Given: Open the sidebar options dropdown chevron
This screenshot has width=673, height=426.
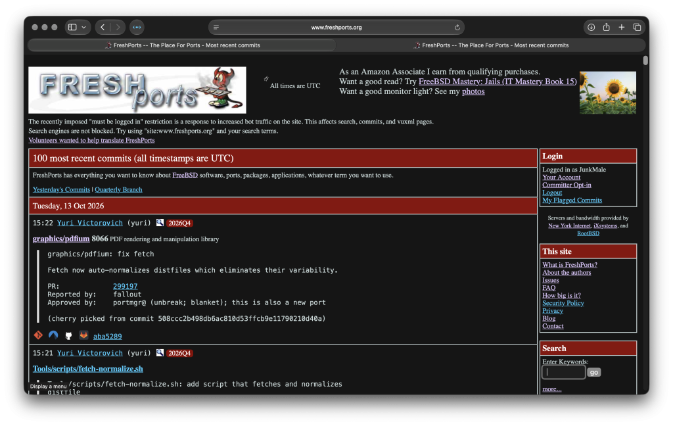Looking at the screenshot, I should (x=83, y=27).
